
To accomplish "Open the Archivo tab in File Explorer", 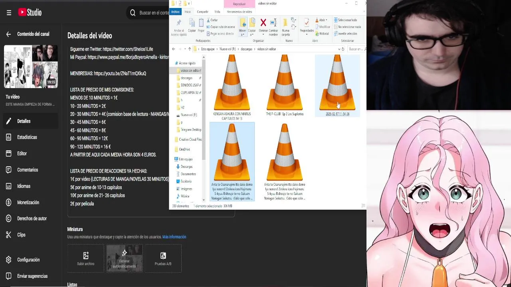I will coord(175,12).
